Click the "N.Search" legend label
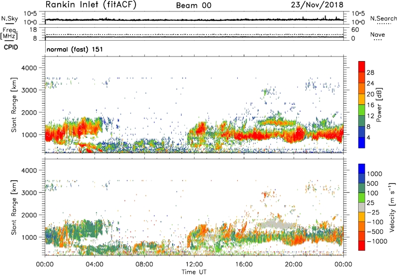Image resolution: width=397 pixels, height=275 pixels. (383, 18)
